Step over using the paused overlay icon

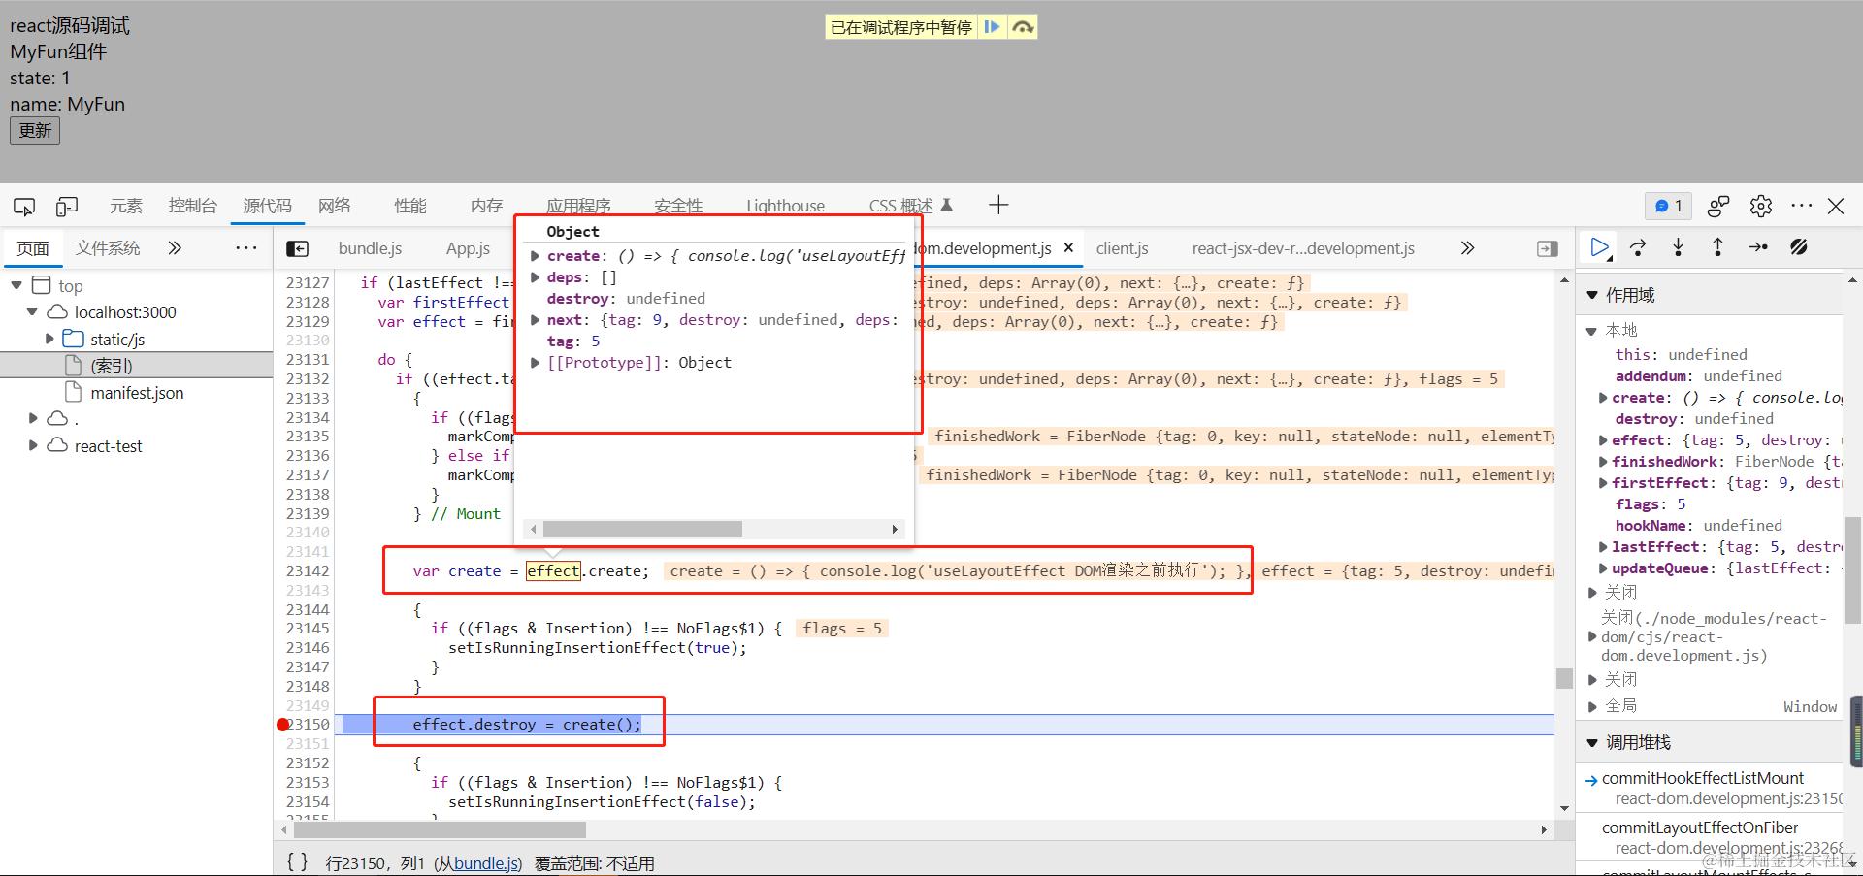click(1022, 27)
